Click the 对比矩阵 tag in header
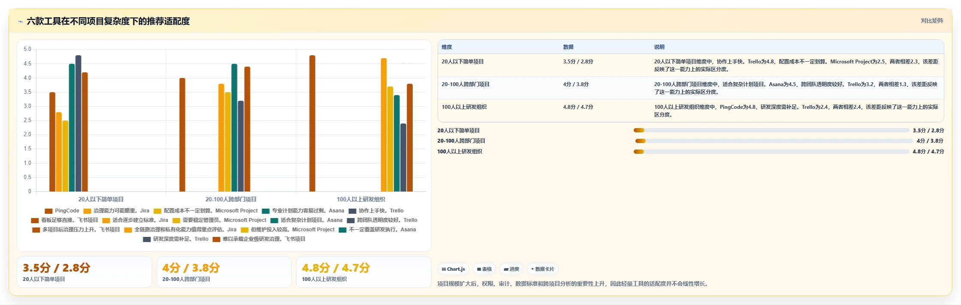The height and width of the screenshot is (305, 961). pyautogui.click(x=932, y=21)
